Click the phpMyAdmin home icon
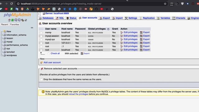199x112 pixels. (9, 20)
